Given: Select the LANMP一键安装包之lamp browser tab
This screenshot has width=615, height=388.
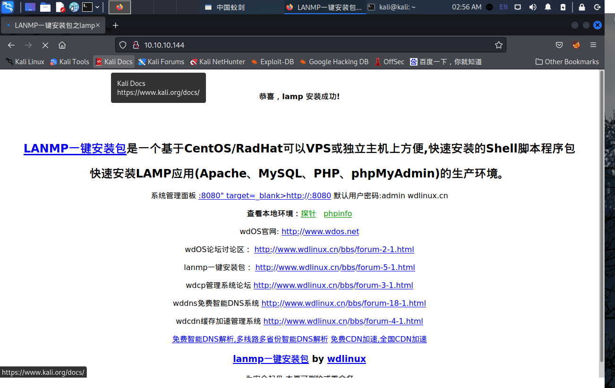Looking at the screenshot, I should click(53, 25).
